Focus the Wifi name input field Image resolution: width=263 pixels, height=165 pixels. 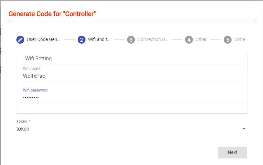coord(133,76)
